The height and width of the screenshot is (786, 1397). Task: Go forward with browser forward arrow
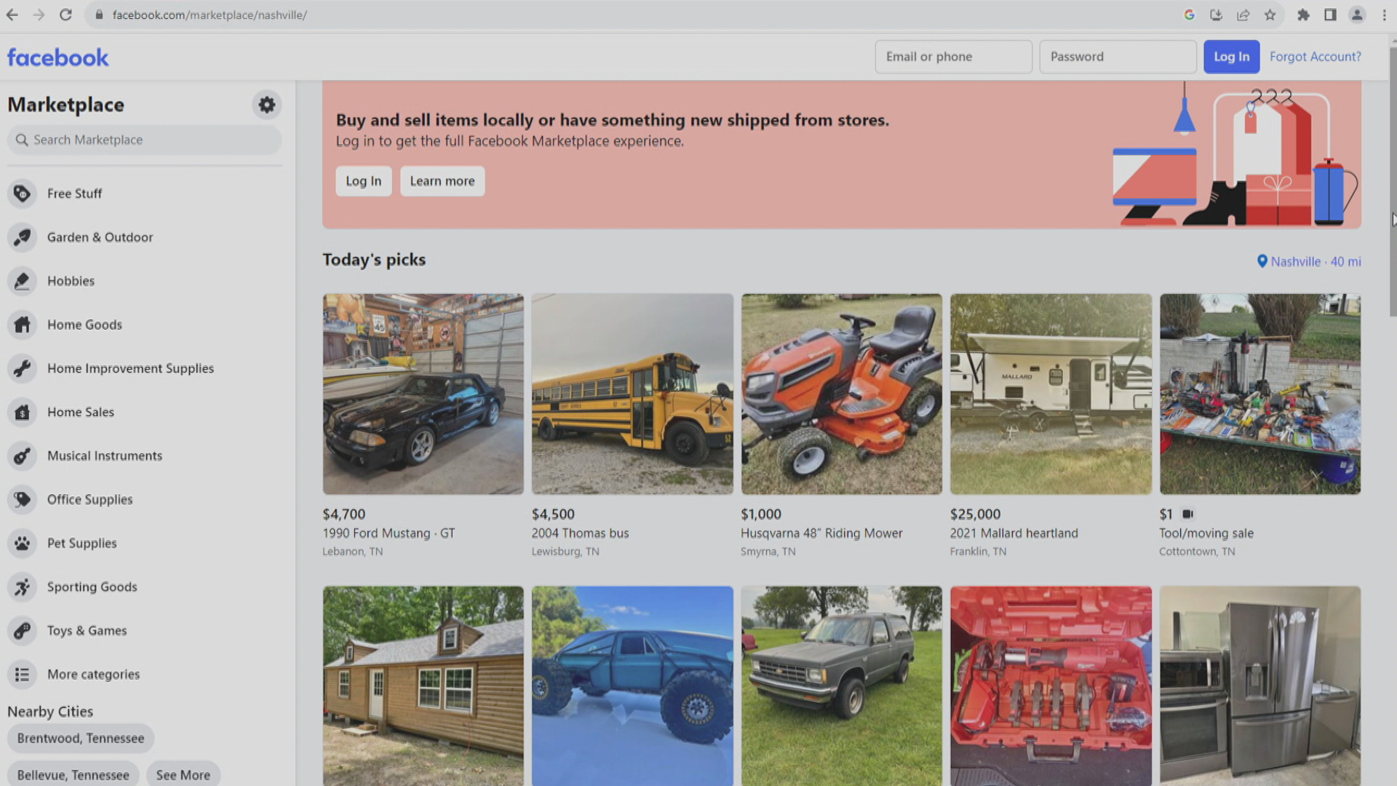pyautogui.click(x=39, y=15)
